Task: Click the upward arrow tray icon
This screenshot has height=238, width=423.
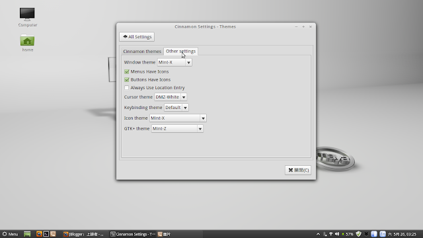Action: [x=318, y=234]
